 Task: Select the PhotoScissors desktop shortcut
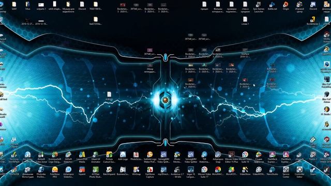click(136, 156)
